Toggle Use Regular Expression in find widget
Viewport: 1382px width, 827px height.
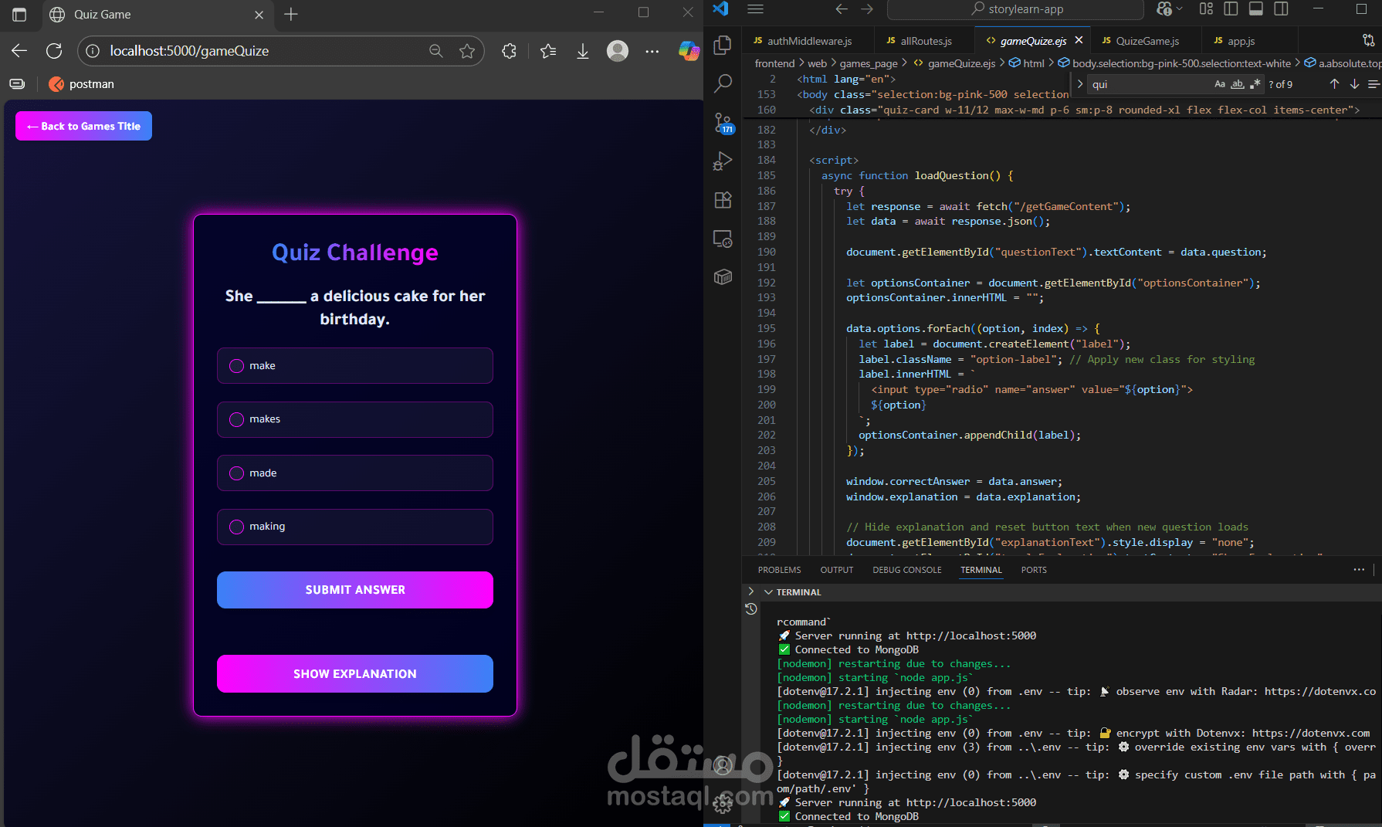[x=1255, y=84]
